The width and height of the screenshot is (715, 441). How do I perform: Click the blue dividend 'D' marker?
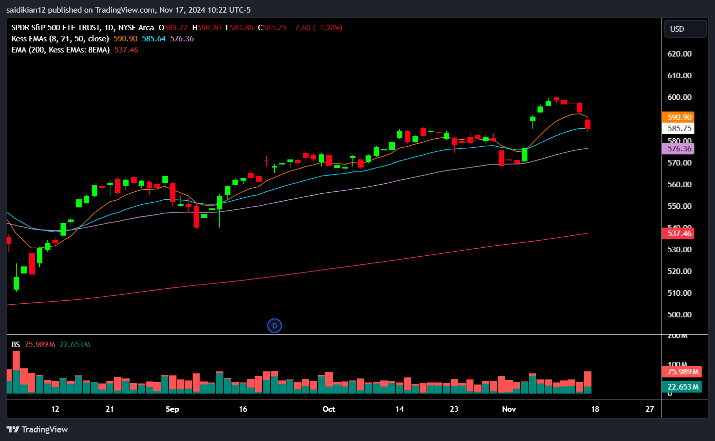tap(274, 325)
